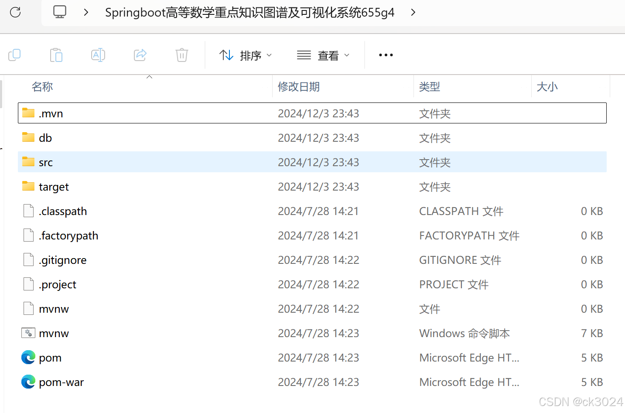Viewport: 625px width, 413px height.
Task: Click the sort direction arrow above 名称 column
Action: tap(149, 76)
